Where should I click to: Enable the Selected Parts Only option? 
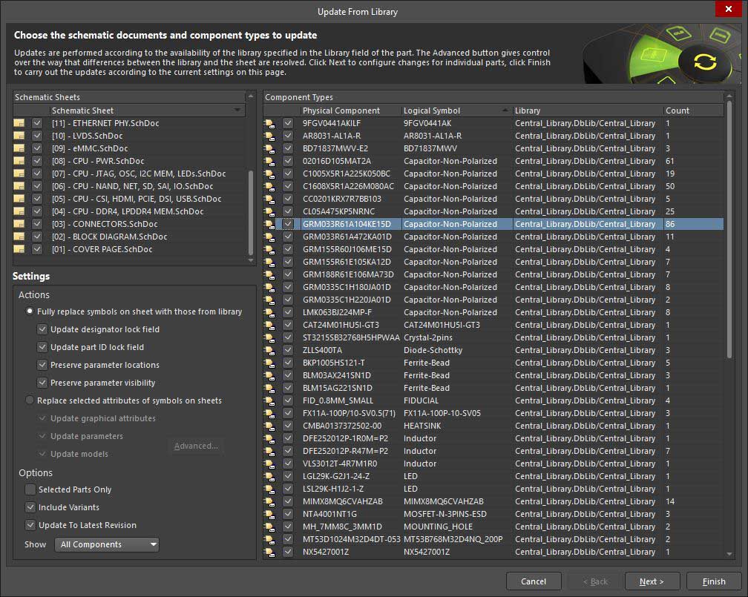coord(30,489)
